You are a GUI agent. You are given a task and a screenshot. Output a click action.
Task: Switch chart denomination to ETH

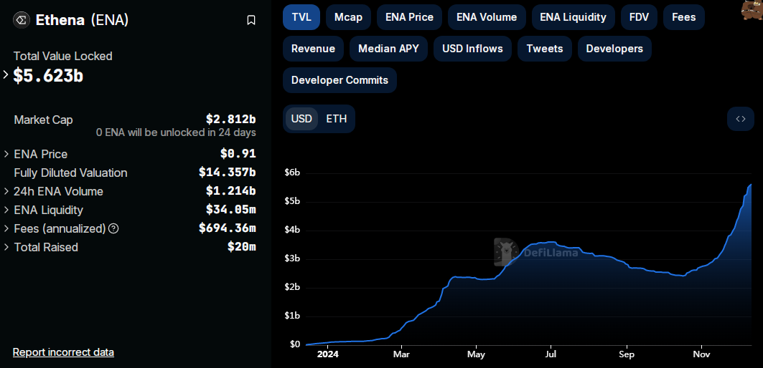coord(336,119)
